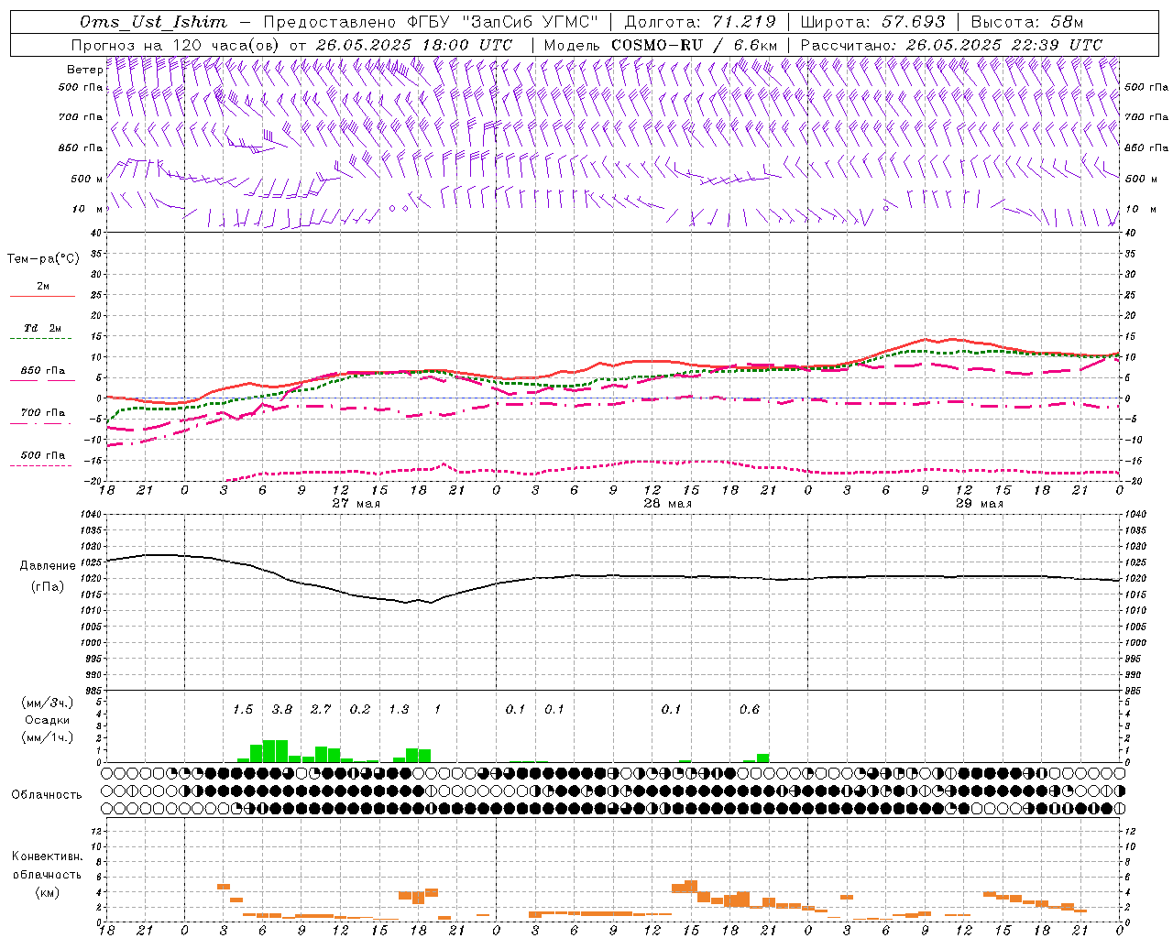The width and height of the screenshot is (1173, 938).
Task: Select the (мм/1ч.) unit label
Action: (x=48, y=737)
